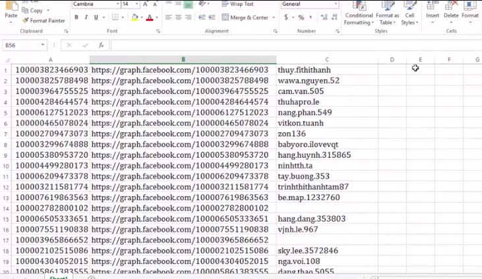Viewport: 482px width, 279px height.
Task: Toggle Bold formatting
Action: click(x=76, y=18)
